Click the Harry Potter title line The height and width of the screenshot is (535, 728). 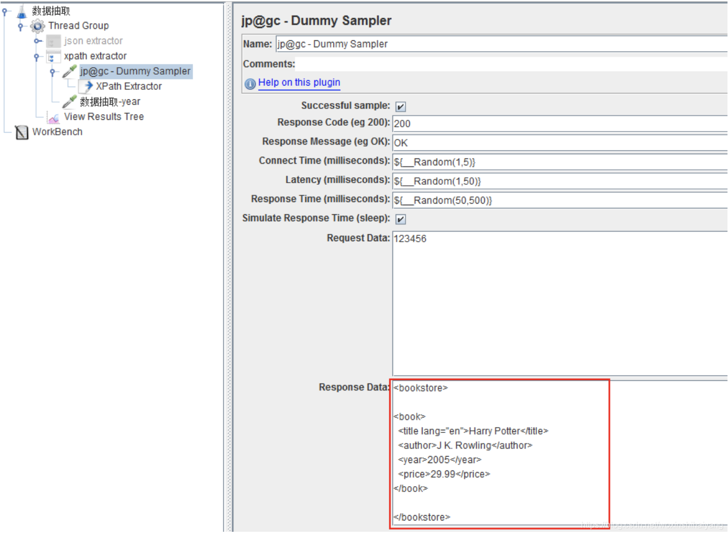click(473, 431)
